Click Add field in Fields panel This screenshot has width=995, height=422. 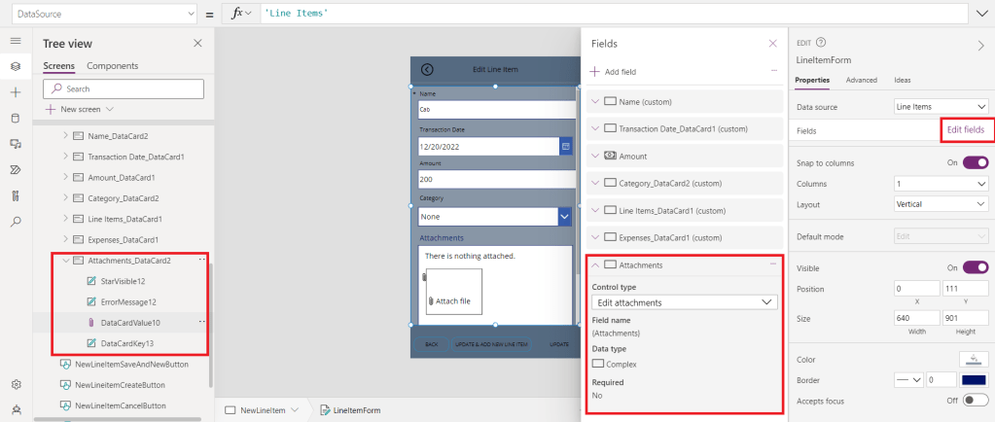point(613,72)
